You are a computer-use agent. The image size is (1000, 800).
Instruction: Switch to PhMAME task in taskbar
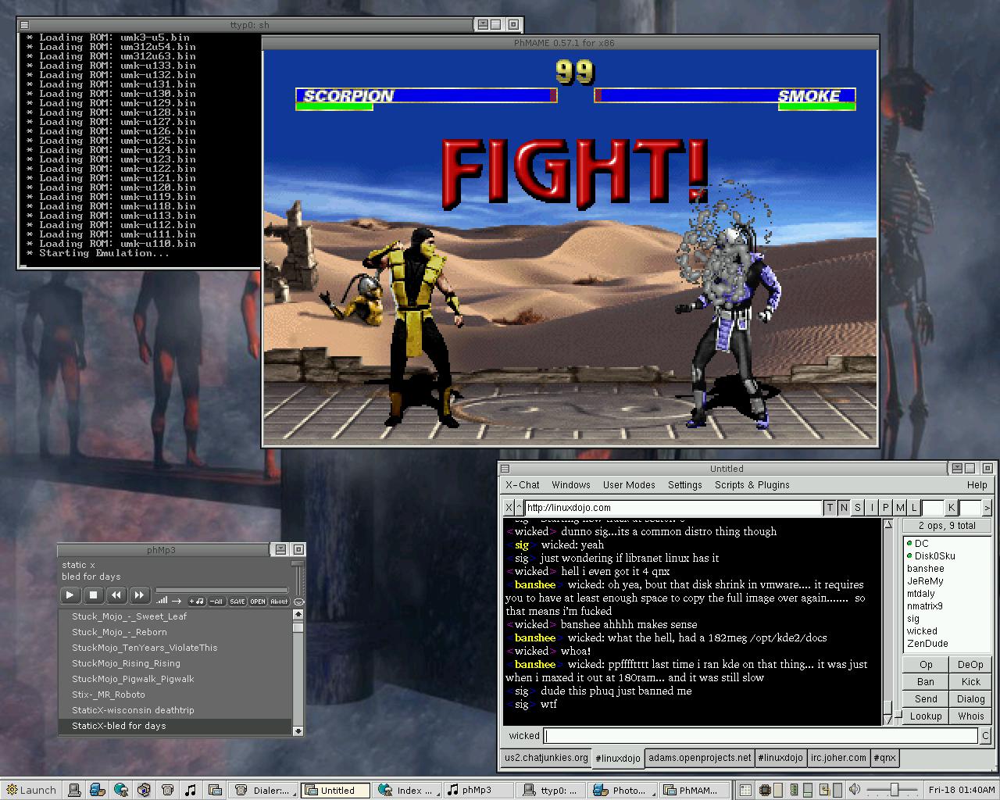694,790
